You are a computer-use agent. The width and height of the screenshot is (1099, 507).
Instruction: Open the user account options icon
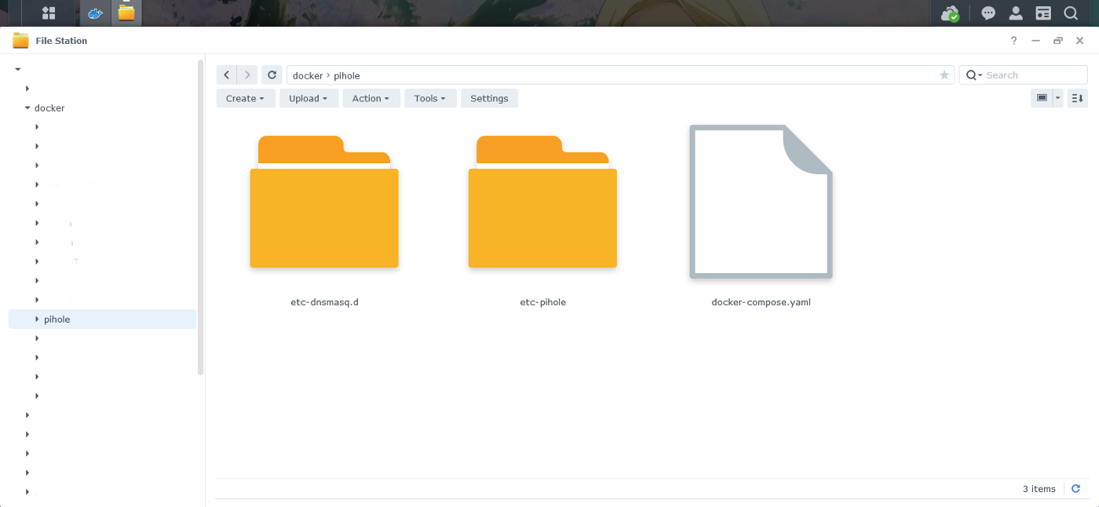click(x=1016, y=13)
